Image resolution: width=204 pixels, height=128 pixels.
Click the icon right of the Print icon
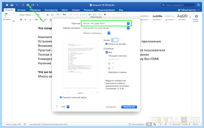pos(33,5)
